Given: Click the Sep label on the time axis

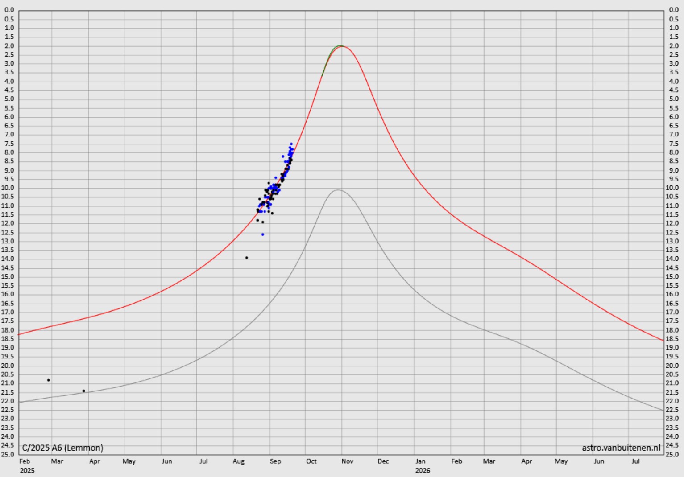Looking at the screenshot, I should pyautogui.click(x=275, y=461).
